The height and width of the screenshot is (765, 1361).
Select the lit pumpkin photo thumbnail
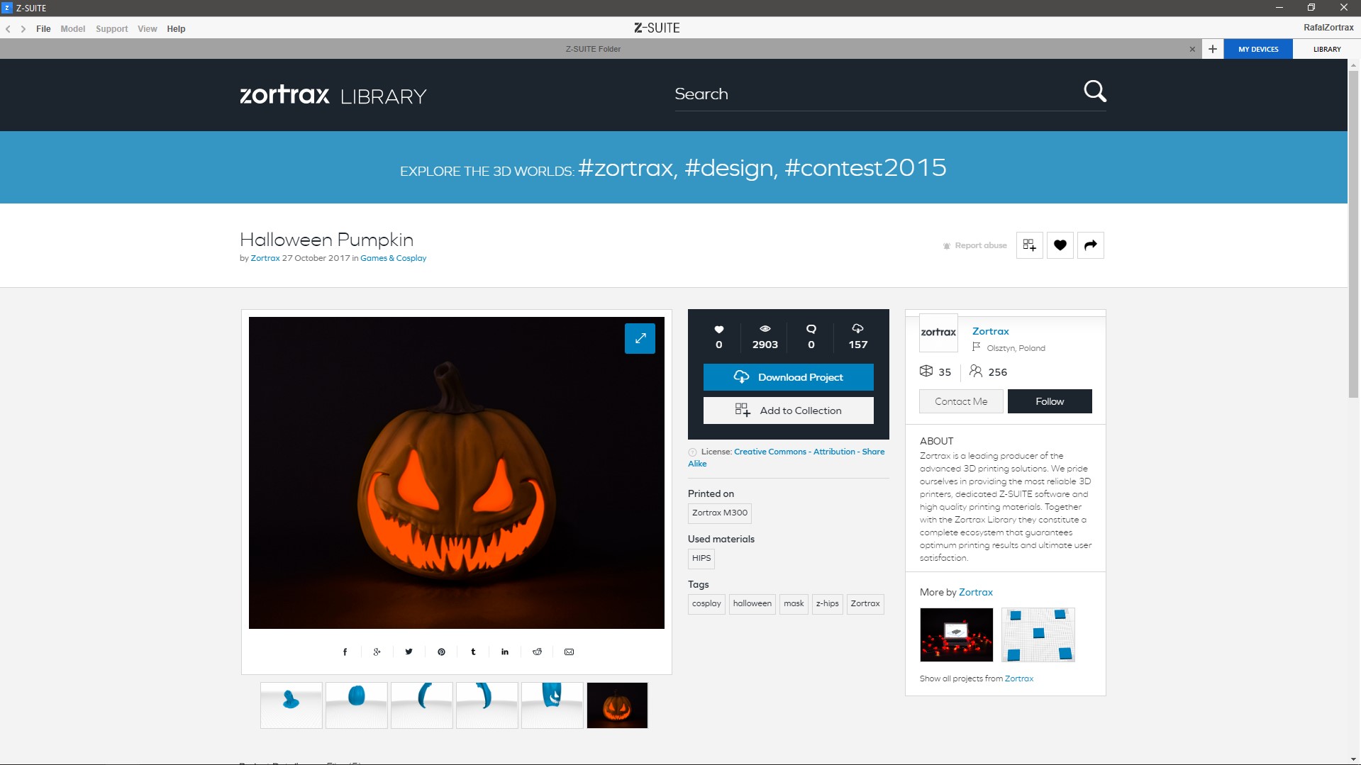click(x=618, y=705)
